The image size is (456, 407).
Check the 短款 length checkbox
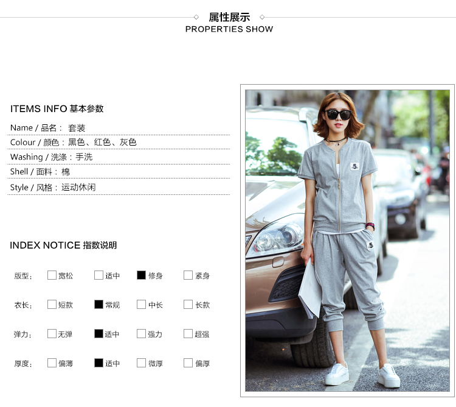(52, 305)
